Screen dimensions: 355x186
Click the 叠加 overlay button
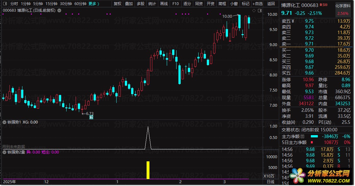pyautogui.click(x=129, y=3)
